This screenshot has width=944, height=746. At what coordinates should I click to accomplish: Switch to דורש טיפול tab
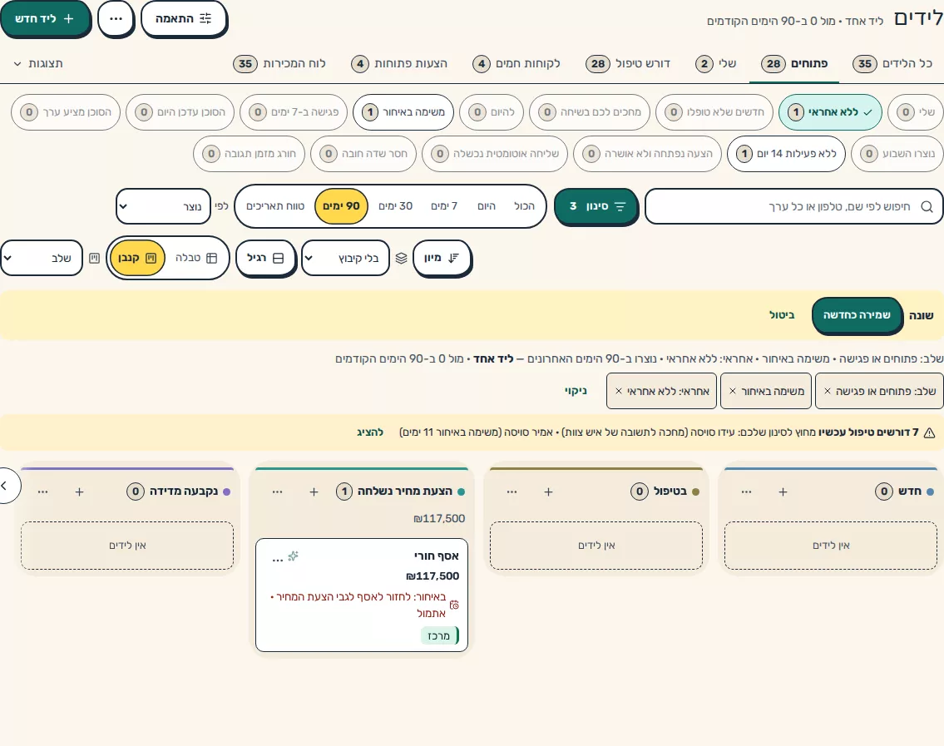point(628,63)
